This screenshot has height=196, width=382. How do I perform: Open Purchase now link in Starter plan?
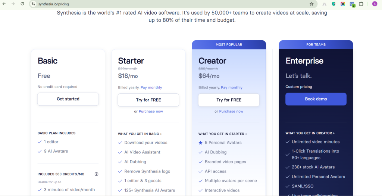click(x=151, y=111)
